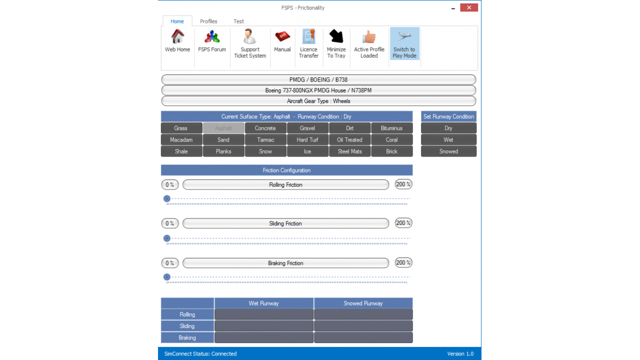Click the Rolling Friction slider handle
640x360 pixels.
(167, 198)
